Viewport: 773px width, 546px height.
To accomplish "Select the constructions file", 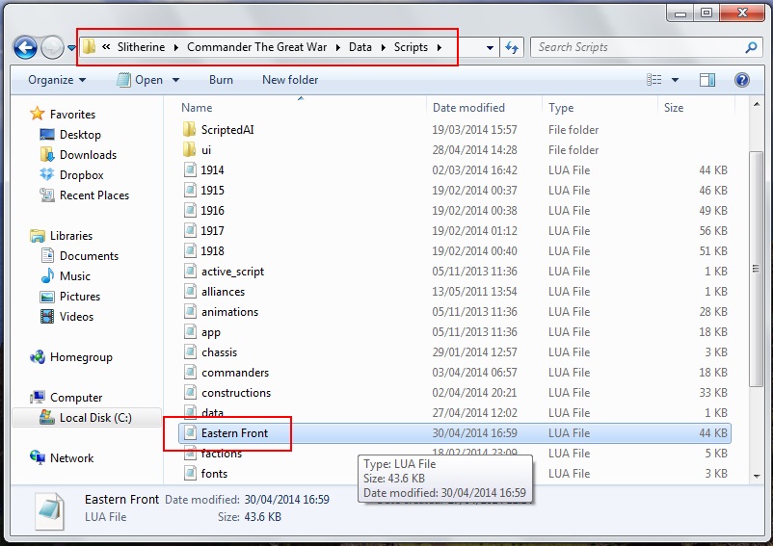I will (236, 393).
